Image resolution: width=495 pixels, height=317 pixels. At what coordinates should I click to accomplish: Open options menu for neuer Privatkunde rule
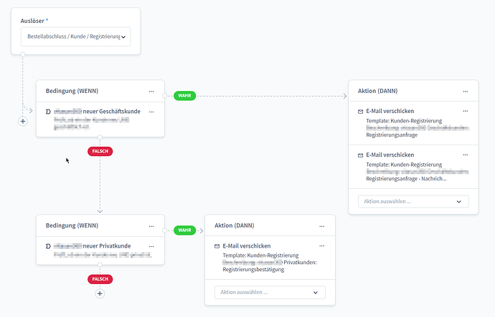151,246
